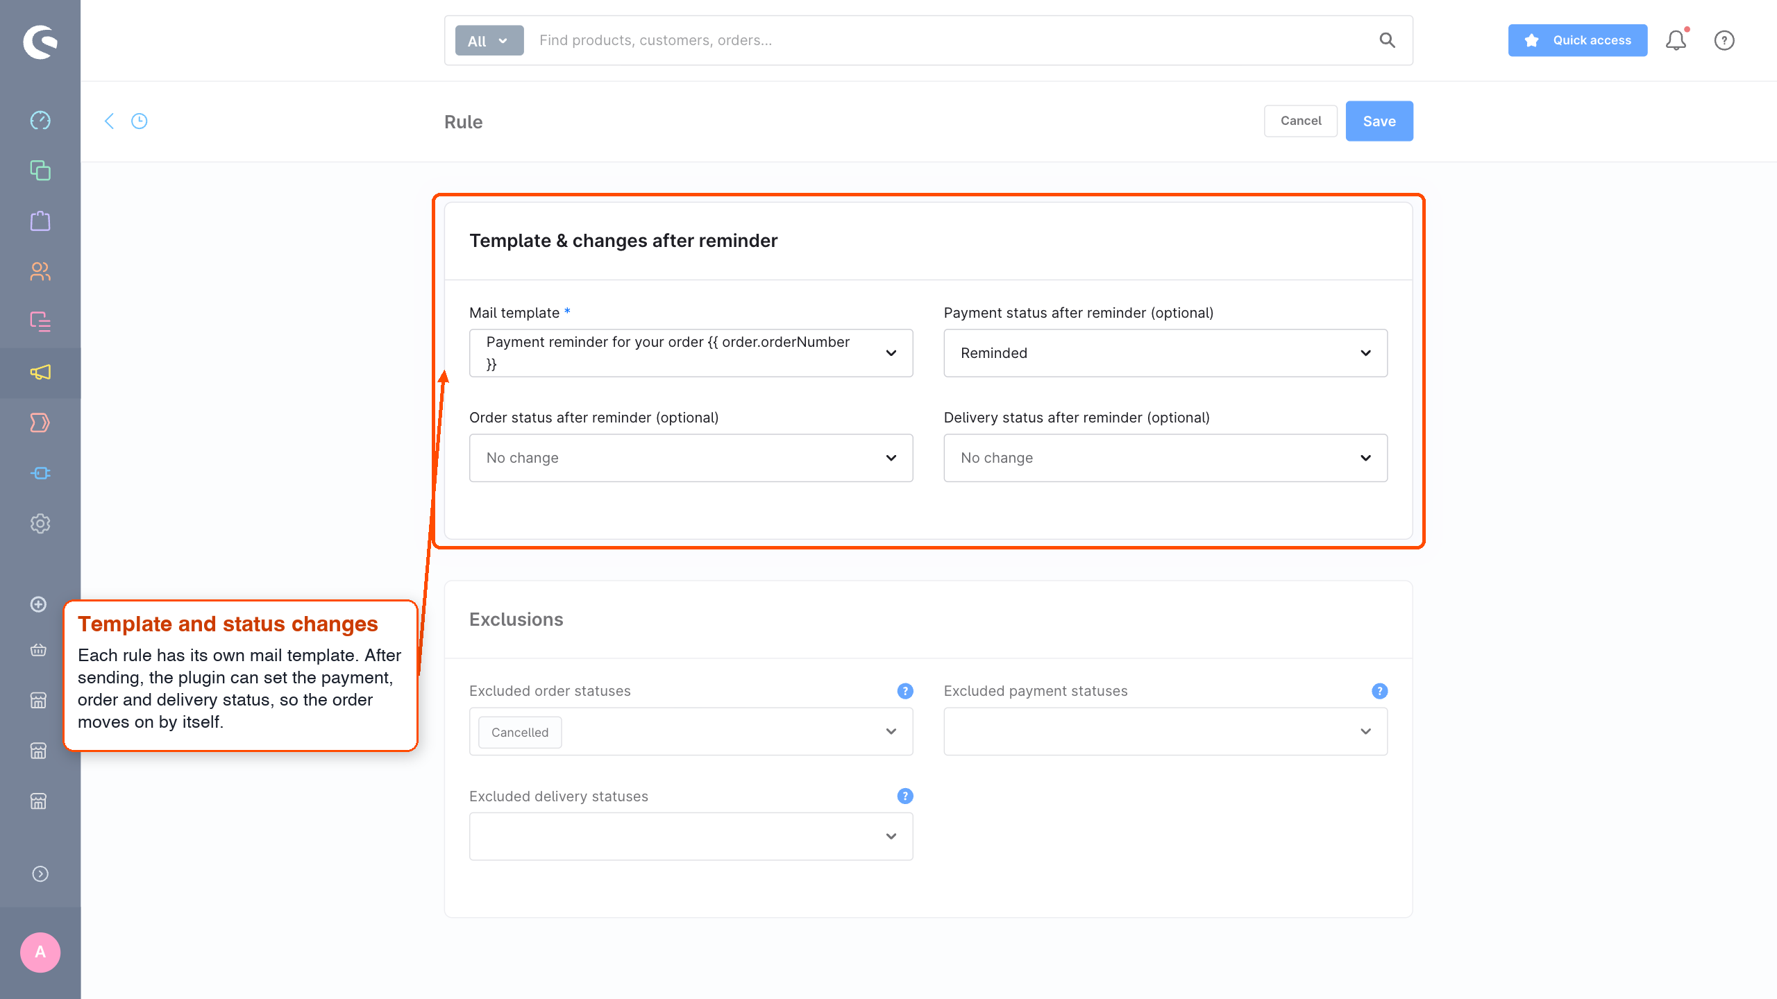This screenshot has width=1777, height=999.
Task: Click the notifications bell icon
Action: 1676,40
